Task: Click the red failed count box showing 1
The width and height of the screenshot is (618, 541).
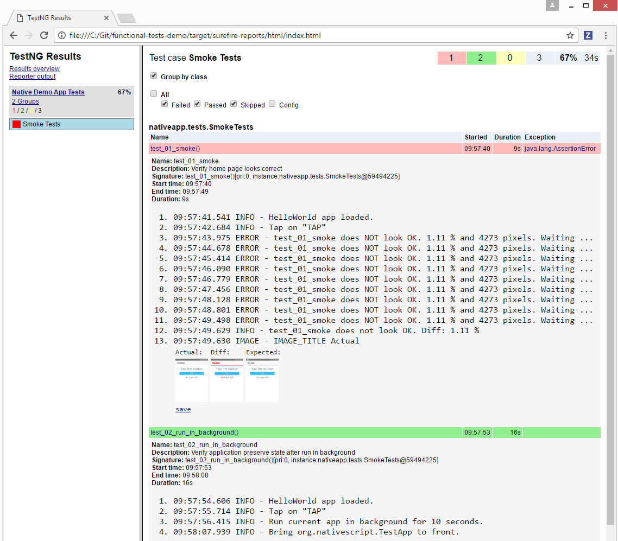Action: coord(452,58)
